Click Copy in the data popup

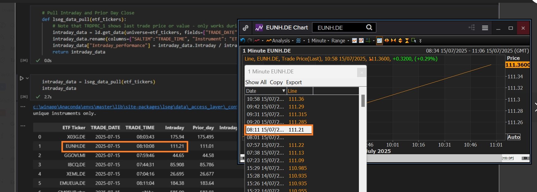tap(276, 82)
